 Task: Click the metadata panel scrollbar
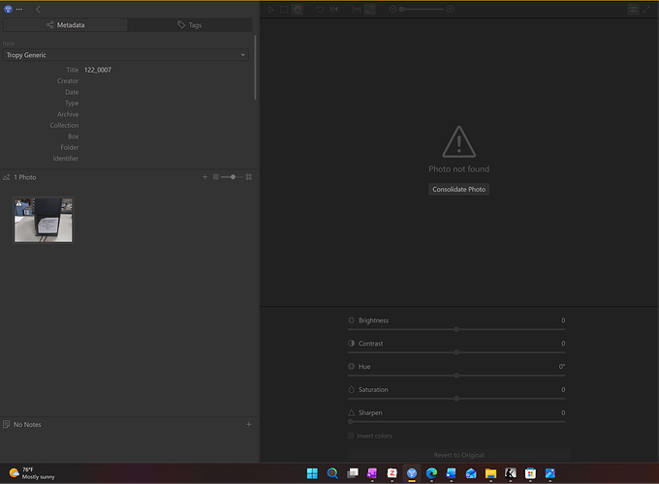coord(255,68)
